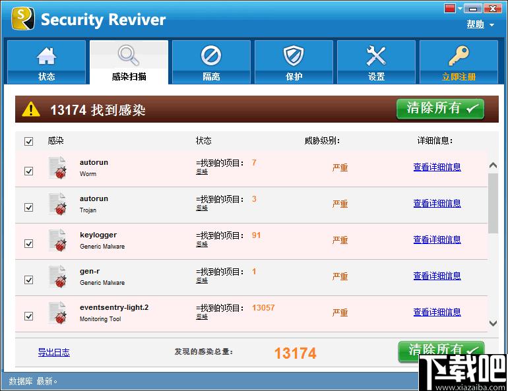View details for eventsentry-light.2
This screenshot has height=391, width=508.
[x=437, y=312]
